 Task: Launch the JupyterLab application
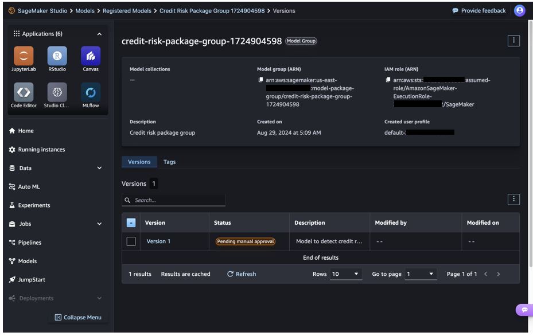coord(24,56)
